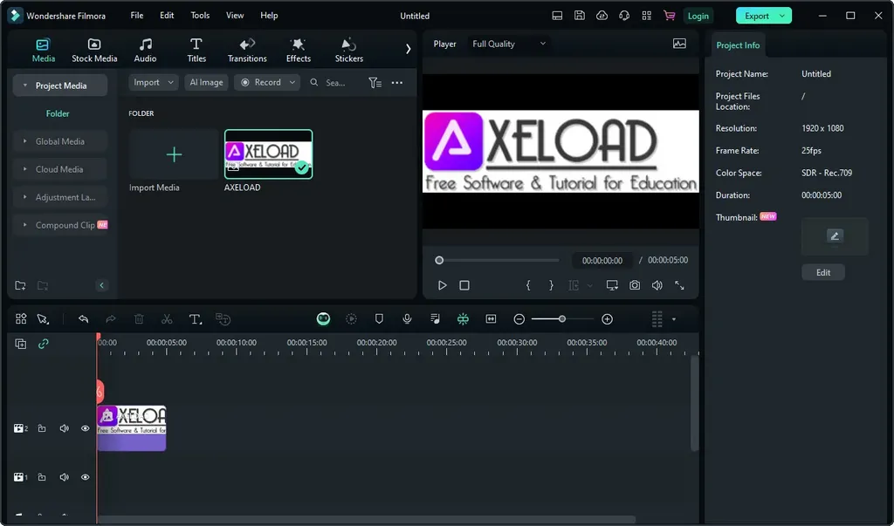The width and height of the screenshot is (894, 526).
Task: Click the undo icon in timeline toolbar
Action: tap(83, 319)
